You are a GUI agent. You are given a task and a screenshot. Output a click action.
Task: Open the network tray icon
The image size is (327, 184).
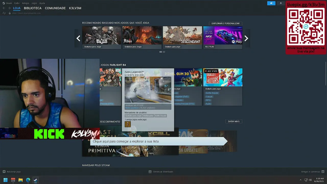click(x=306, y=180)
